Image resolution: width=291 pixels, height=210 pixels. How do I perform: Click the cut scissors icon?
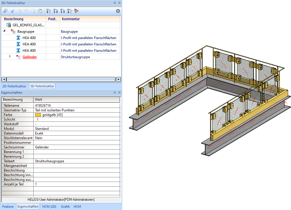click(x=12, y=11)
